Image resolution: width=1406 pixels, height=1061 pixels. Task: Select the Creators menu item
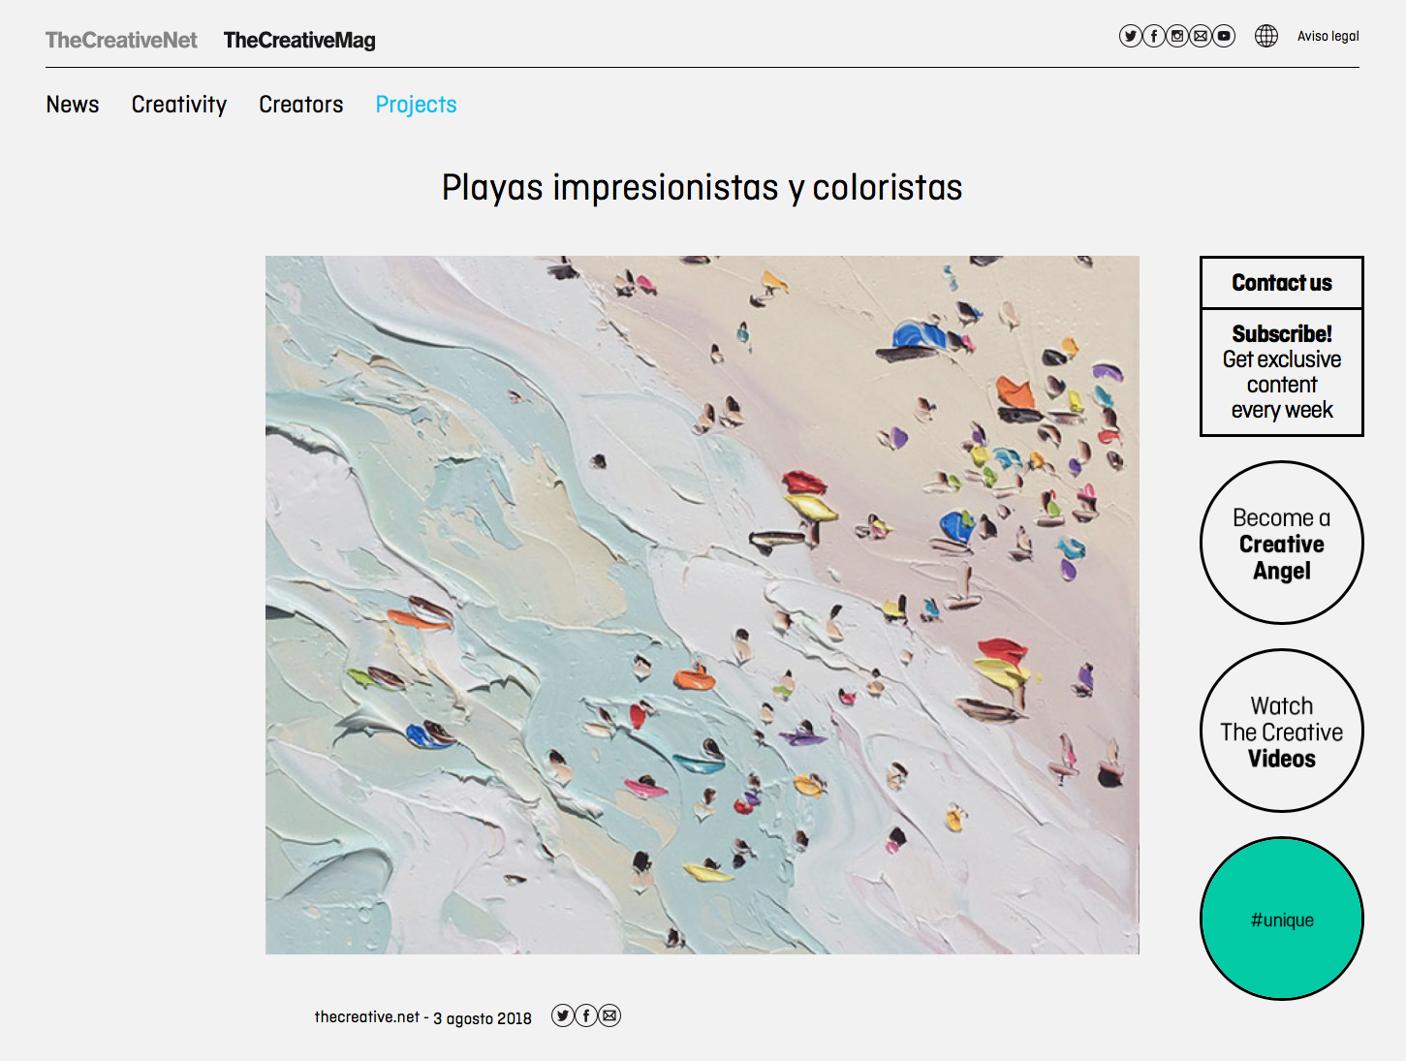pos(301,105)
